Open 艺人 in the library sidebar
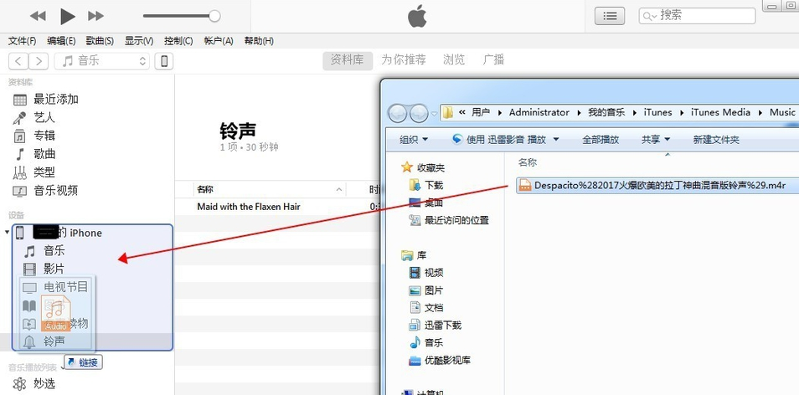The image size is (799, 395). tap(44, 118)
